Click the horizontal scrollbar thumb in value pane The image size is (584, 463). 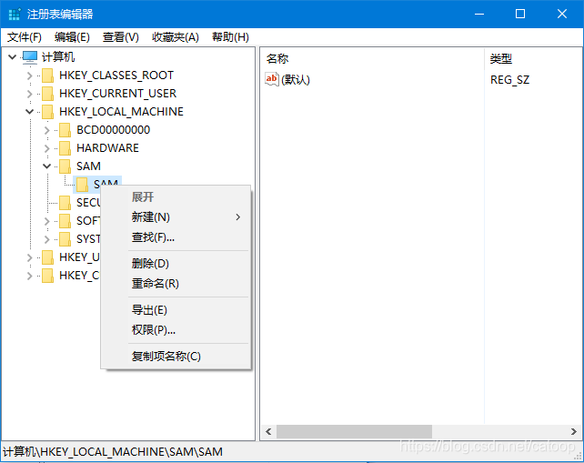(354, 432)
